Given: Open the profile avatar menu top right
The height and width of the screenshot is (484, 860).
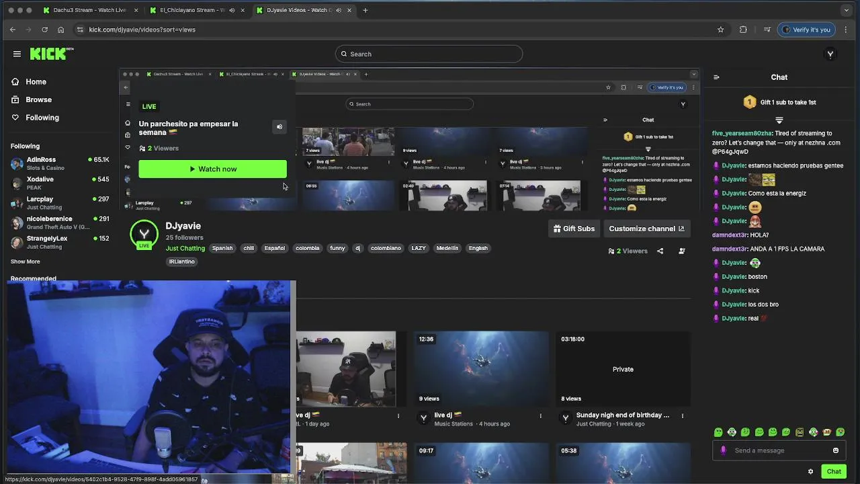Looking at the screenshot, I should click(x=830, y=54).
